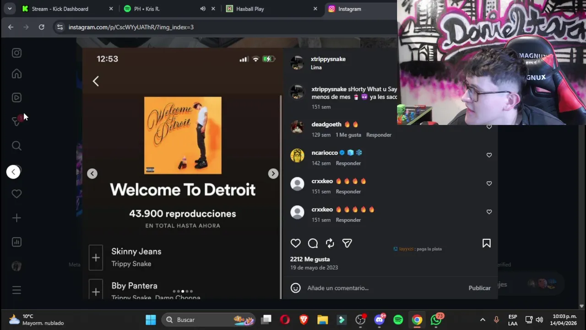The image size is (586, 330).
Task: Open Task View from the taskbar
Action: tap(266, 319)
